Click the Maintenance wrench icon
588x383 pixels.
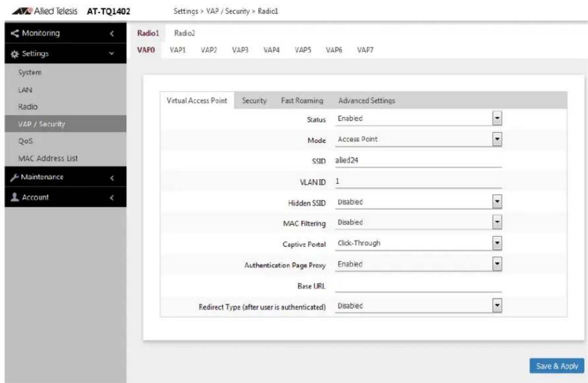[x=14, y=177]
